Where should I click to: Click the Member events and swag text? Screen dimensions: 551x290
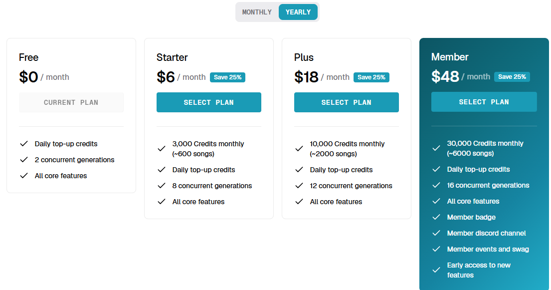(x=488, y=249)
